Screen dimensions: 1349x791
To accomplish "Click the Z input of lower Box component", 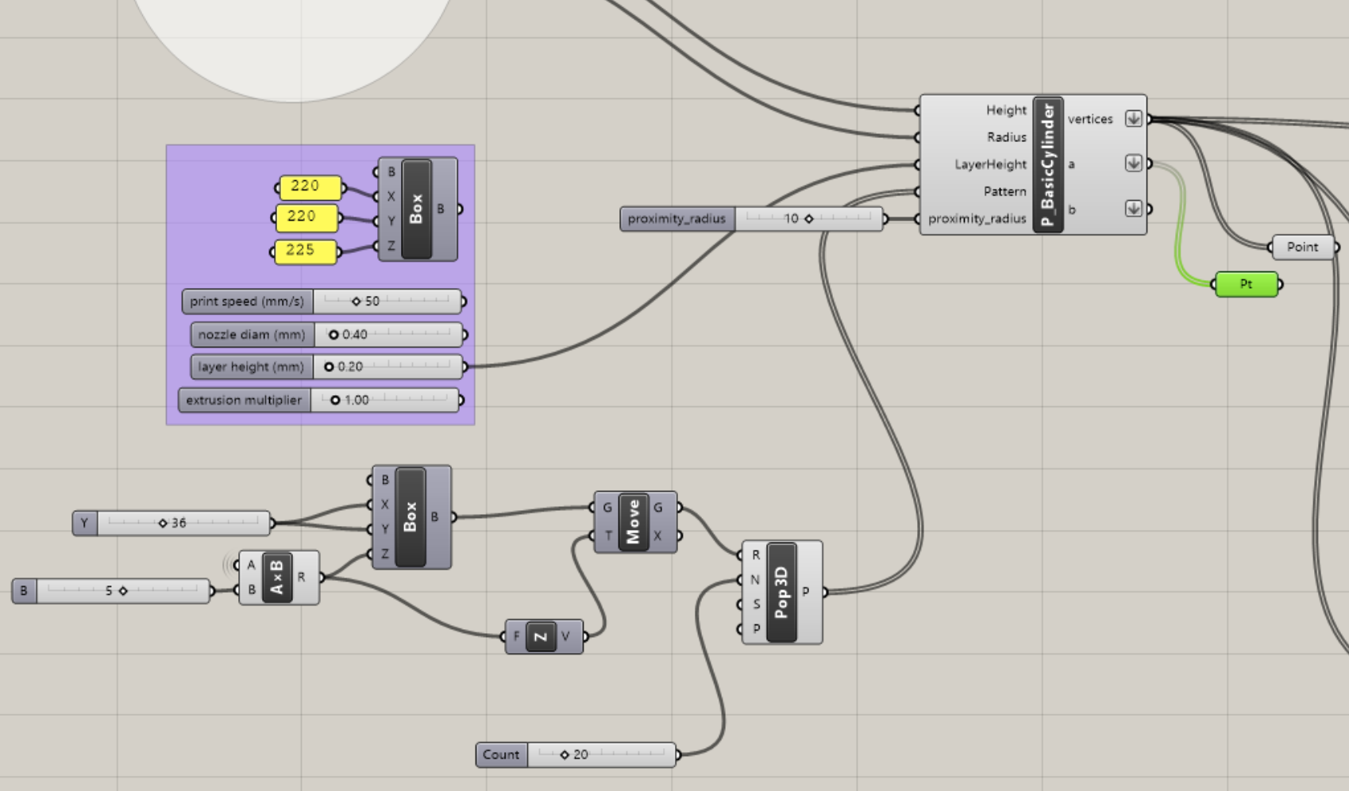I will pos(385,554).
